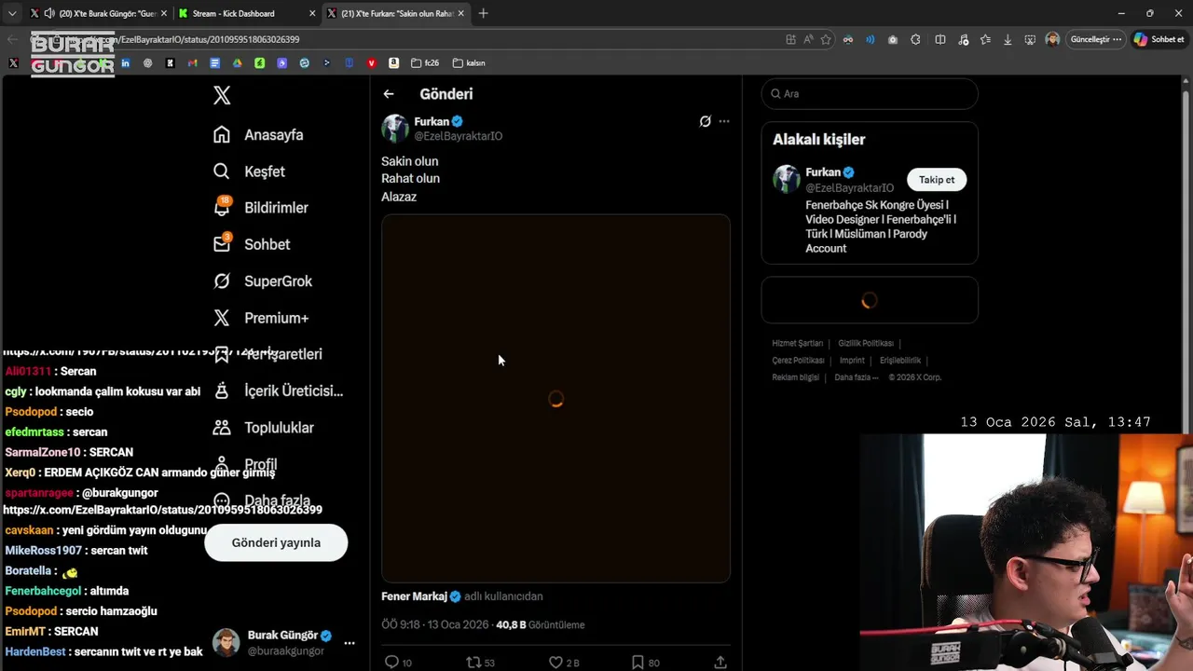Click the 40,8 B Görüntüleme view count
1193x671 pixels.
pos(541,624)
